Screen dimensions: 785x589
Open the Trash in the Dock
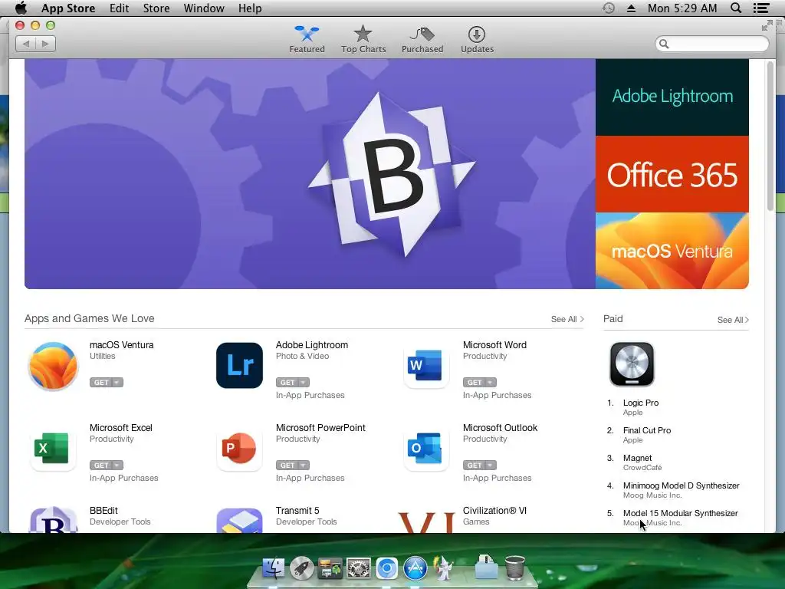point(514,568)
